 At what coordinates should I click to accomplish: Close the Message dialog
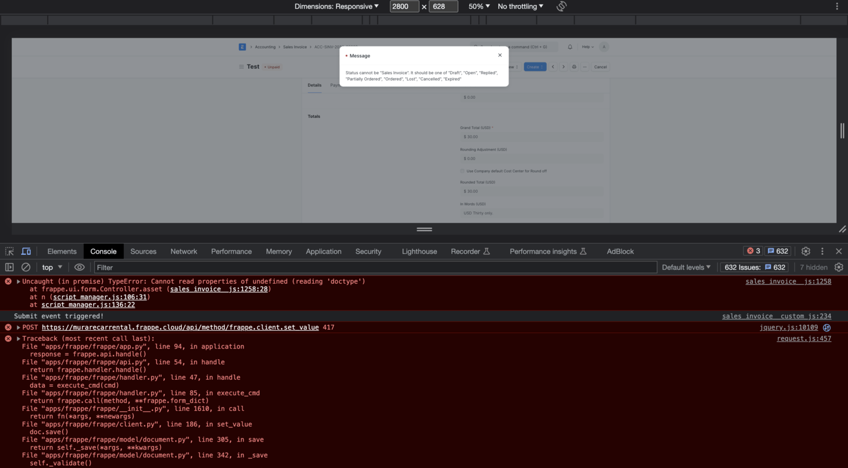tap(500, 55)
